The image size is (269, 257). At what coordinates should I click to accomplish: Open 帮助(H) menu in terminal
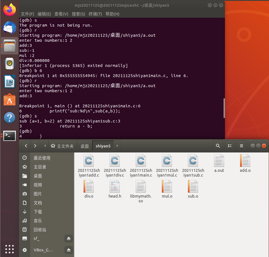tap(112, 14)
